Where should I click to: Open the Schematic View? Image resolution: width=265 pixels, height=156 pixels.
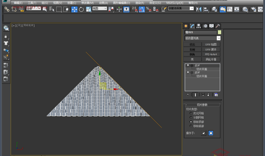237,9
